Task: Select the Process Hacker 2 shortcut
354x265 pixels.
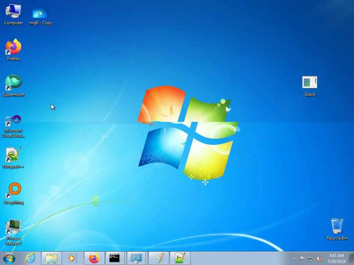Action: click(13, 232)
